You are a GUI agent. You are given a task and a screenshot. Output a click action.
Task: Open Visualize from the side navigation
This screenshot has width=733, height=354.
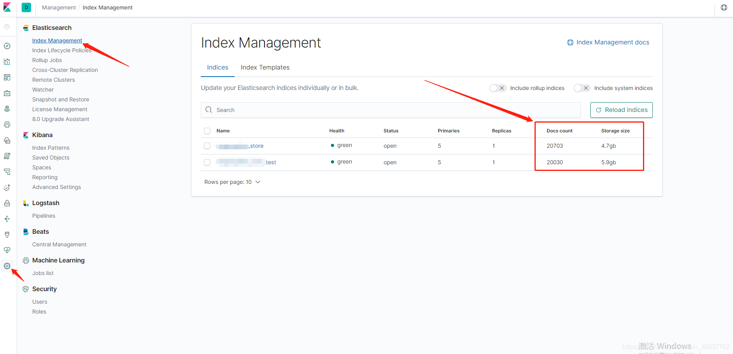pos(7,62)
